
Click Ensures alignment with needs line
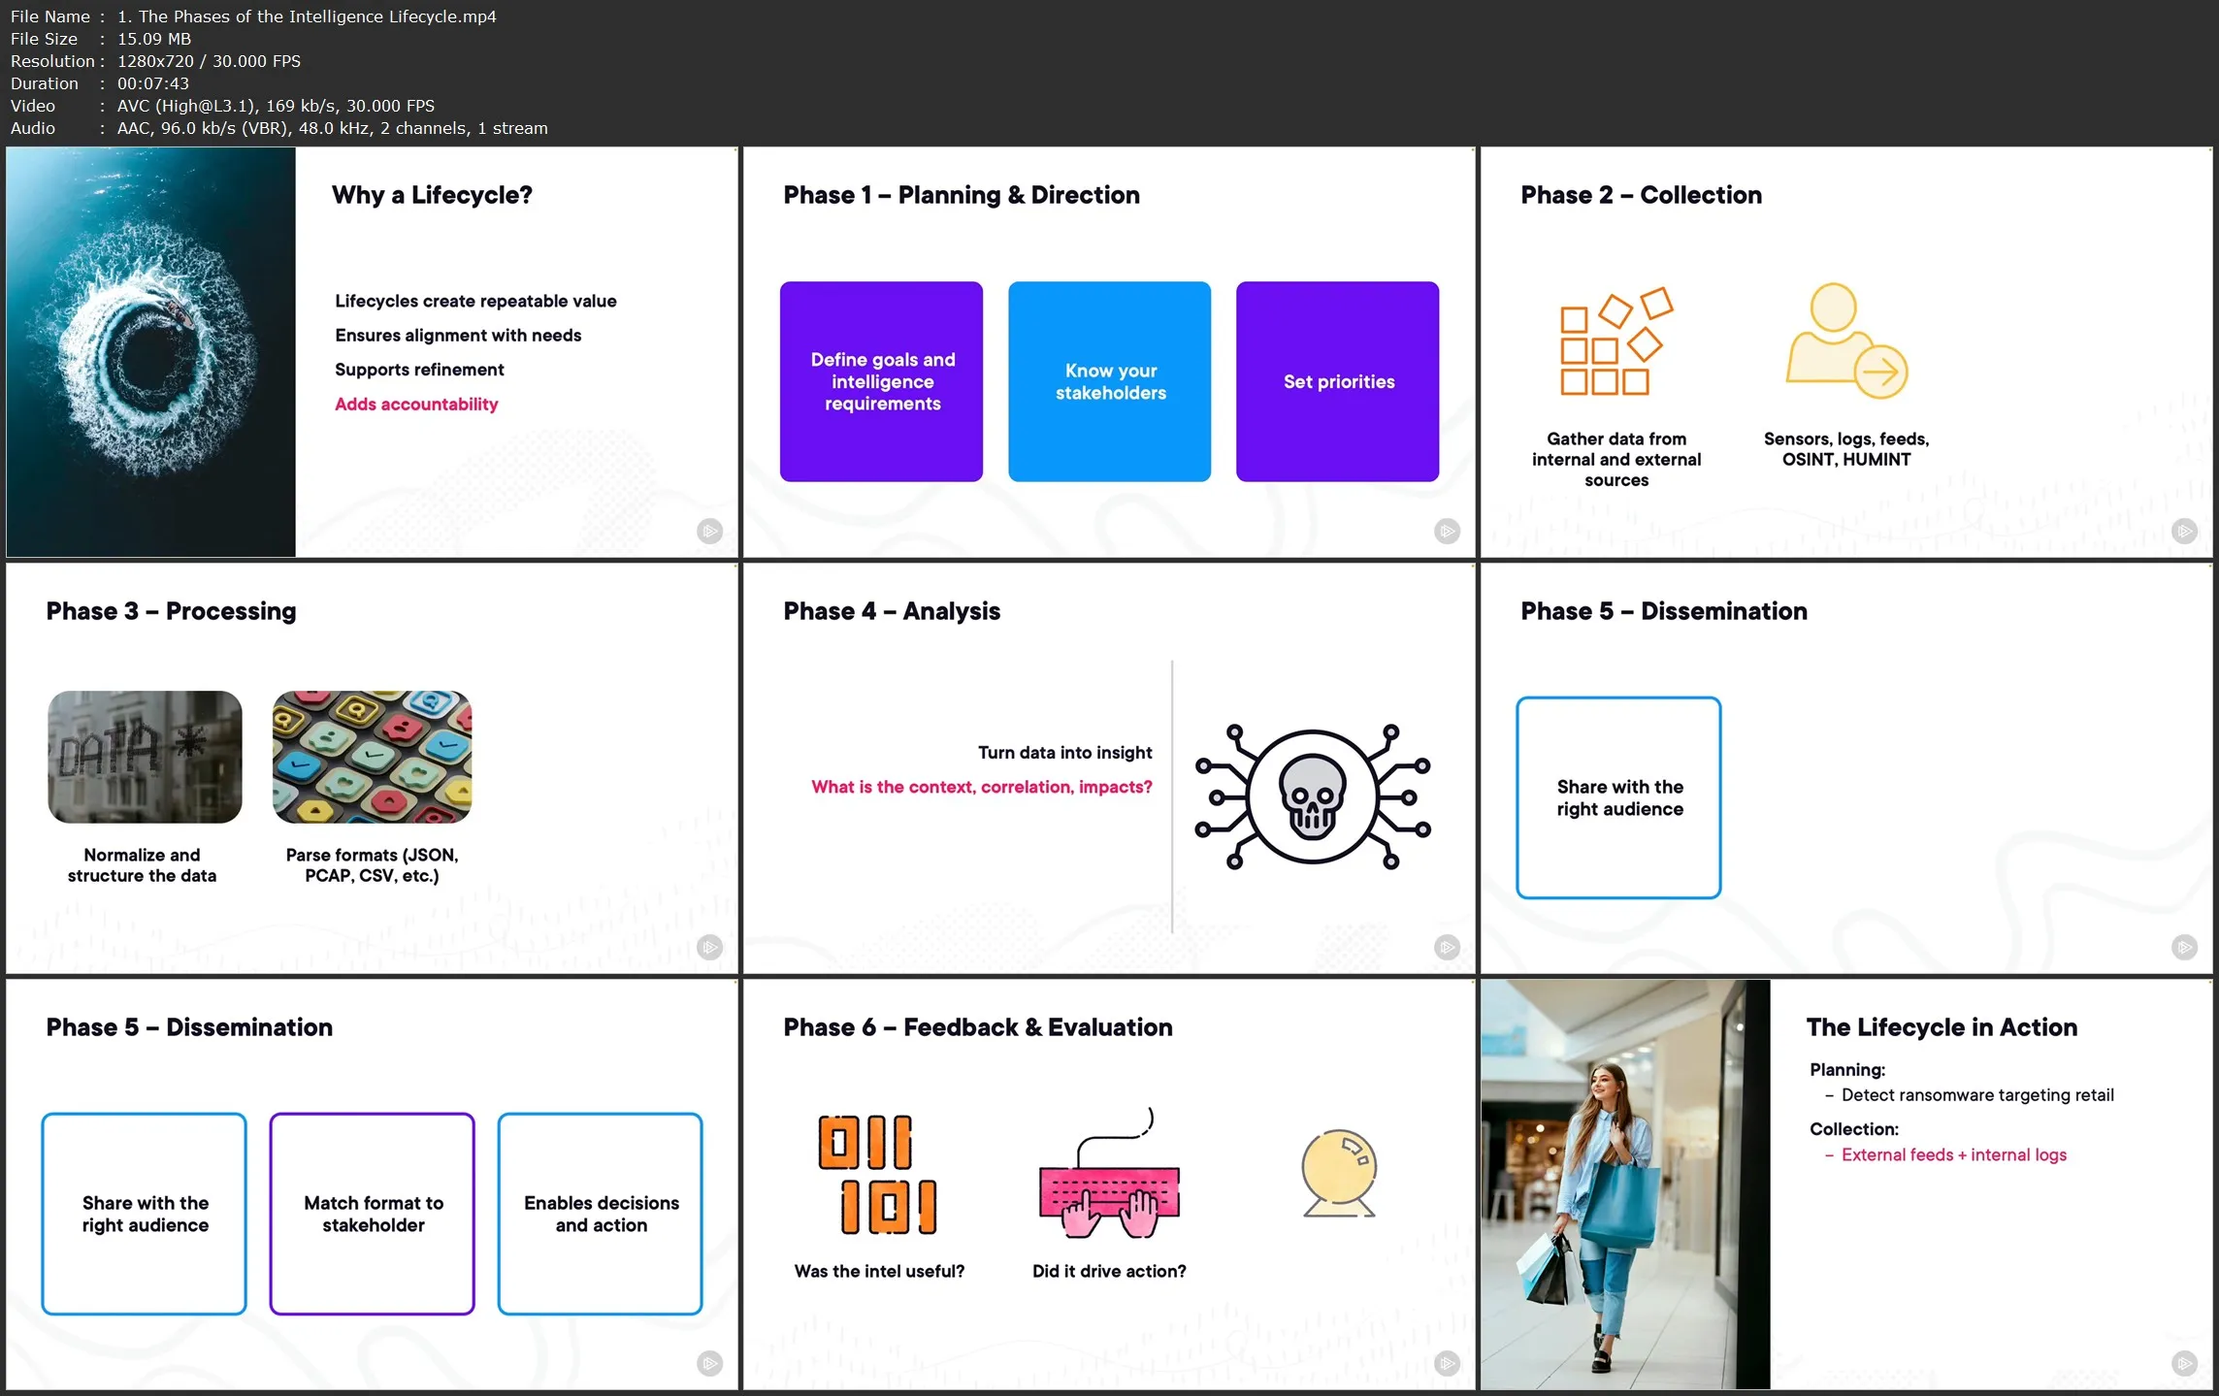click(458, 336)
